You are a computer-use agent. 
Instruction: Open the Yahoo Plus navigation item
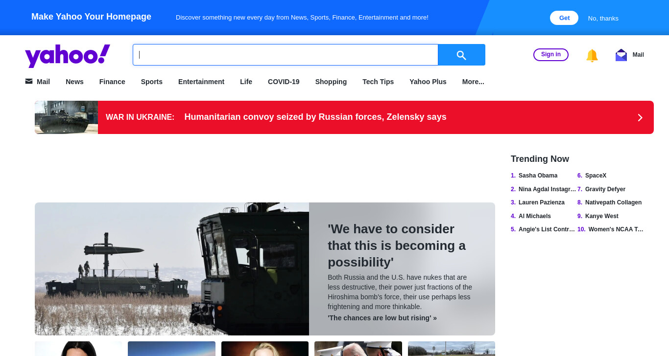click(x=428, y=82)
